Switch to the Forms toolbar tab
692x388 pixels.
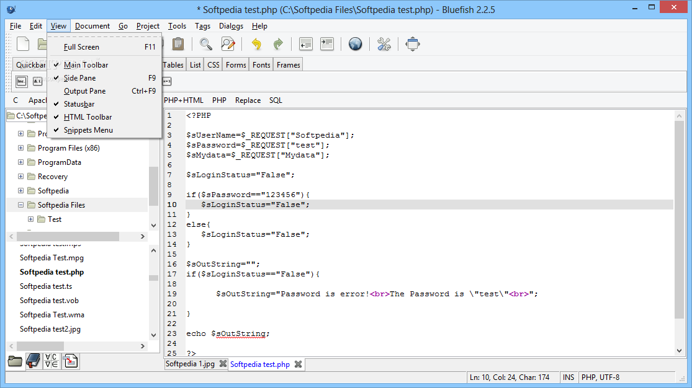236,65
